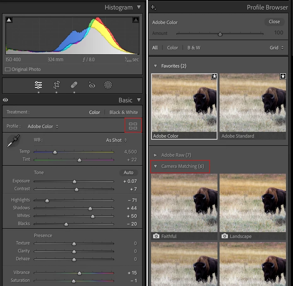Collapse the Favorites (2) group
This screenshot has width=293, height=286.
click(x=155, y=66)
